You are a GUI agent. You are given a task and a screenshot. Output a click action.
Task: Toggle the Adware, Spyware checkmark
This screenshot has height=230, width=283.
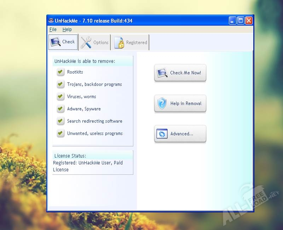(60, 109)
